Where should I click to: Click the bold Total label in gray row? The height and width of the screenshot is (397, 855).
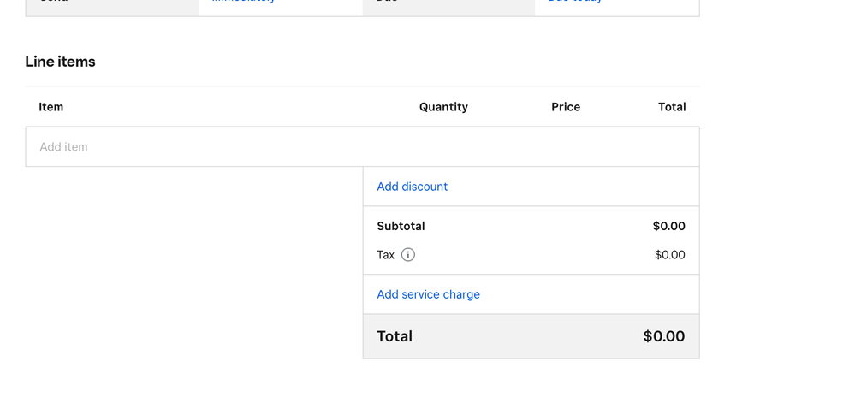point(395,336)
